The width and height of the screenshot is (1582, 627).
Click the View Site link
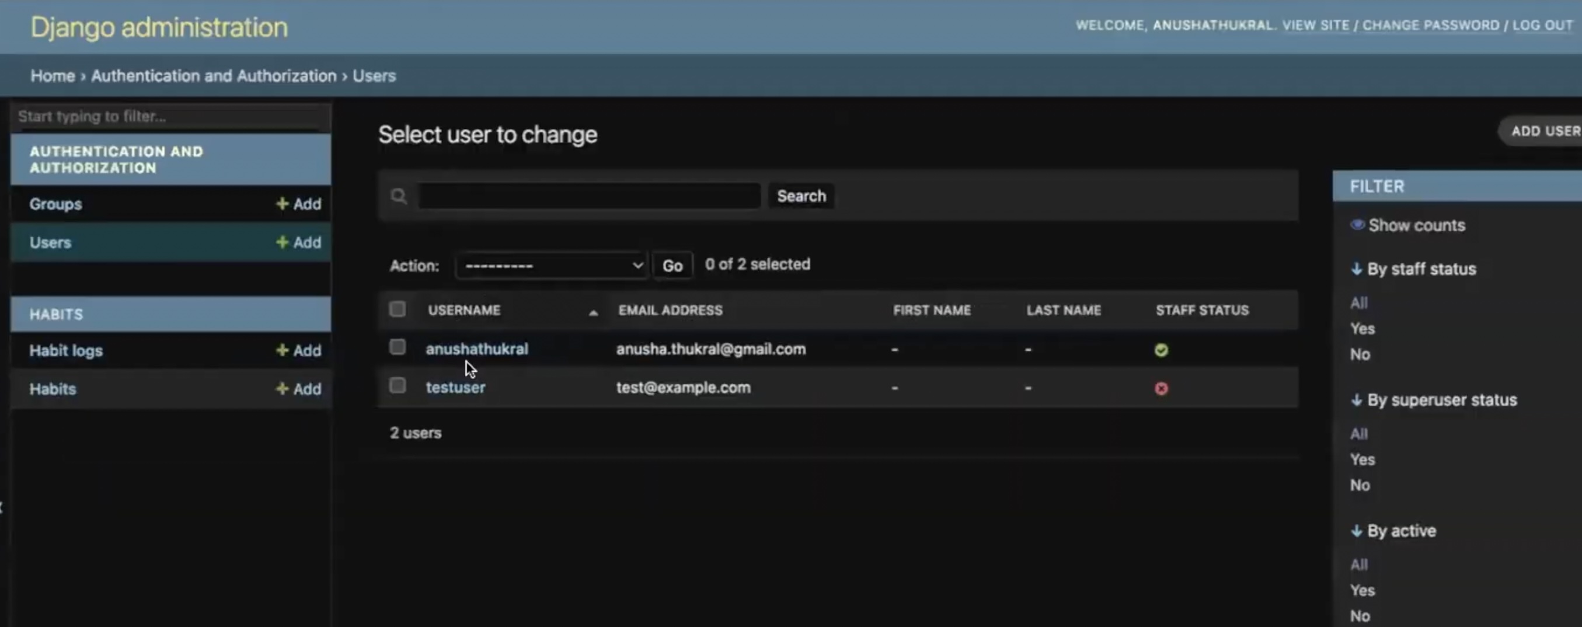coord(1315,26)
